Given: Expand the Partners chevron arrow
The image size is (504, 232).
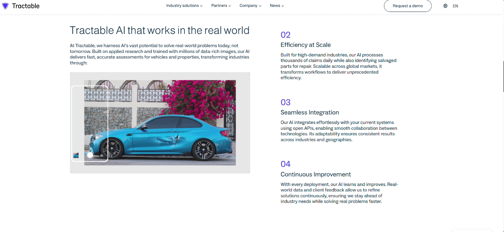Looking at the screenshot, I should tap(230, 6).
